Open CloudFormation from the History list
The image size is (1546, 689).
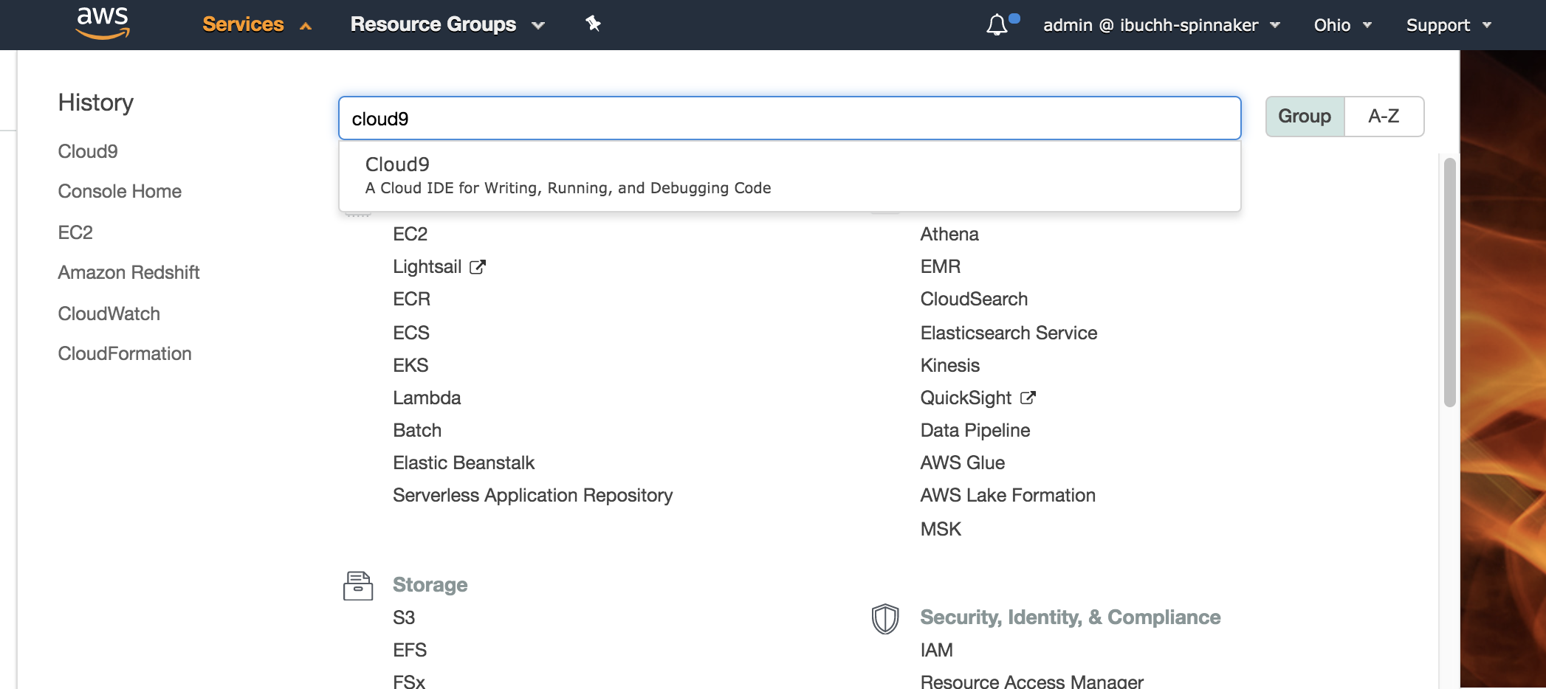(x=124, y=353)
